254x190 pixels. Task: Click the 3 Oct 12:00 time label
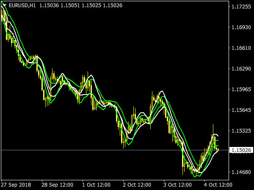(177, 185)
